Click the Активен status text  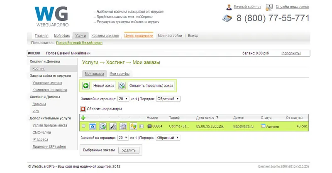pos(273,127)
